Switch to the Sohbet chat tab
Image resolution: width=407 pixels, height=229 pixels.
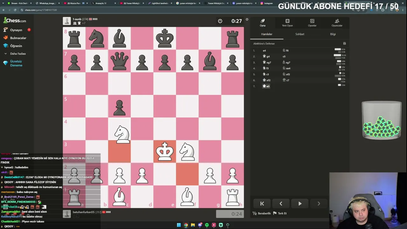coord(300,34)
